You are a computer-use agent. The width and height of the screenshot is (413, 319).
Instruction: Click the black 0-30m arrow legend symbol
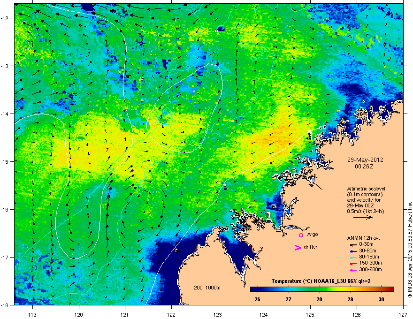(x=353, y=245)
